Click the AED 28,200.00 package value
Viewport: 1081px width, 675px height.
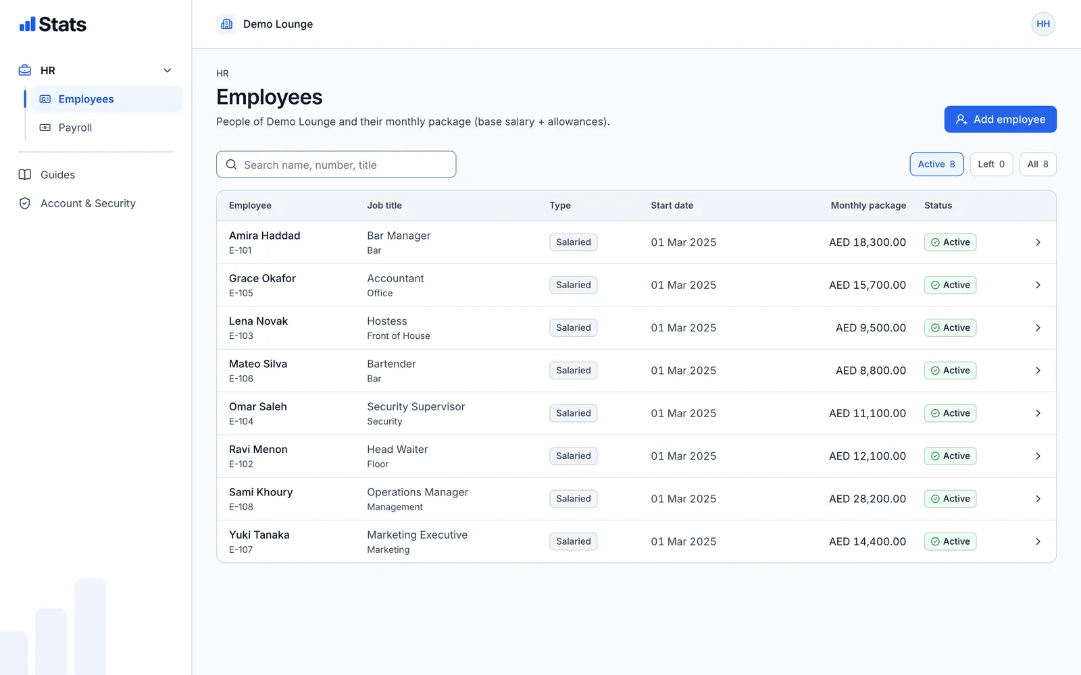(x=868, y=499)
